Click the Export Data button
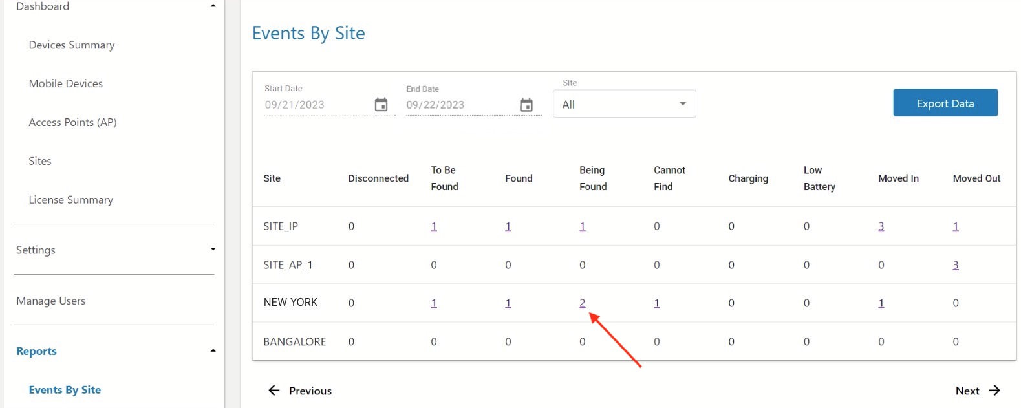 click(x=945, y=103)
